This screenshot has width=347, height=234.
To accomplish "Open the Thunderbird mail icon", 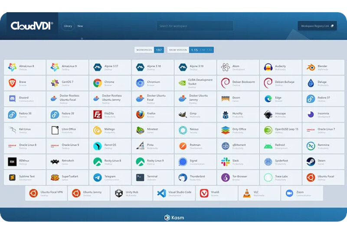I will tap(183, 178).
